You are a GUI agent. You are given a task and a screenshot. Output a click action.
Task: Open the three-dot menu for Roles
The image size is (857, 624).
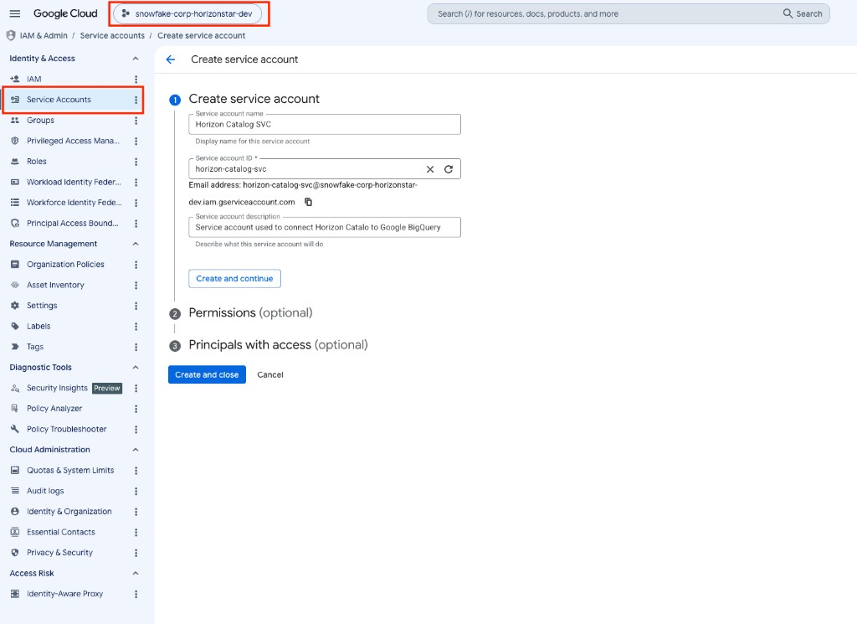[136, 162]
